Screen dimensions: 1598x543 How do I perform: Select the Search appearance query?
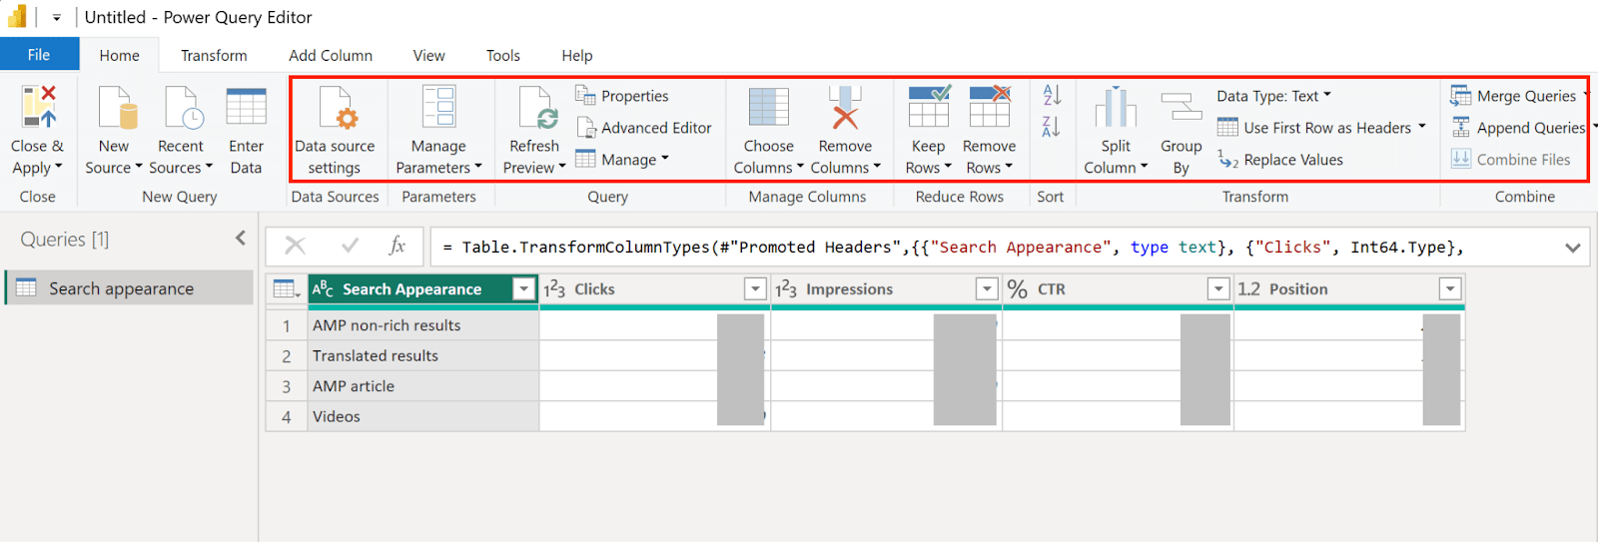130,288
